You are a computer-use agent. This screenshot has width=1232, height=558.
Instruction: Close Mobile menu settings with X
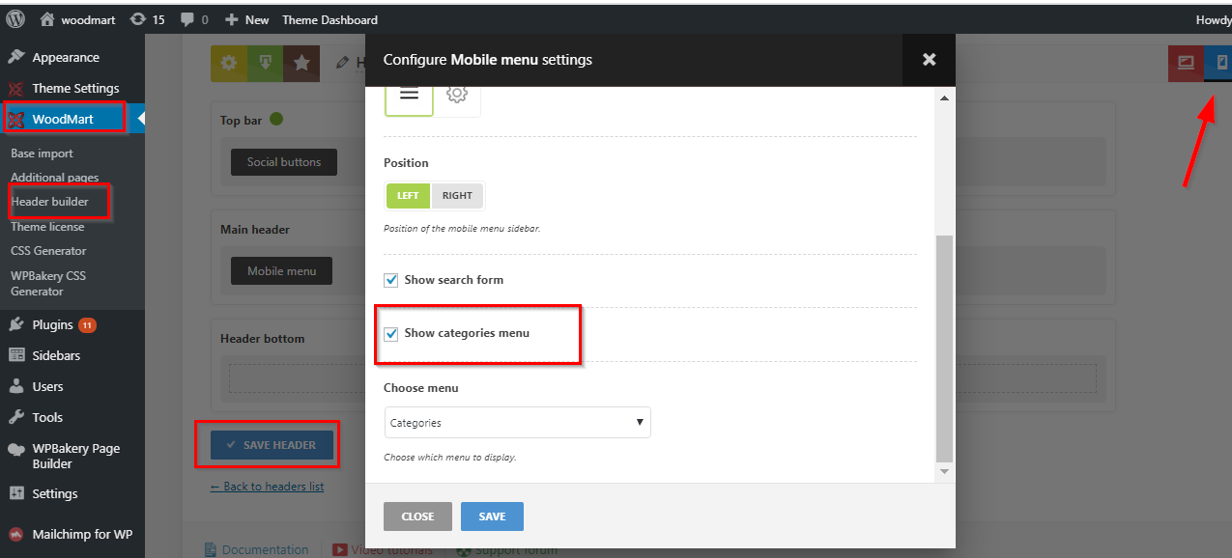pyautogui.click(x=929, y=60)
